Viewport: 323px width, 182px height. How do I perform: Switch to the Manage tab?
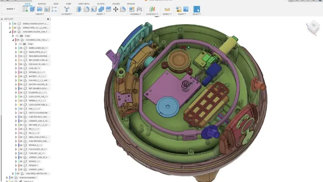pos(131,4)
